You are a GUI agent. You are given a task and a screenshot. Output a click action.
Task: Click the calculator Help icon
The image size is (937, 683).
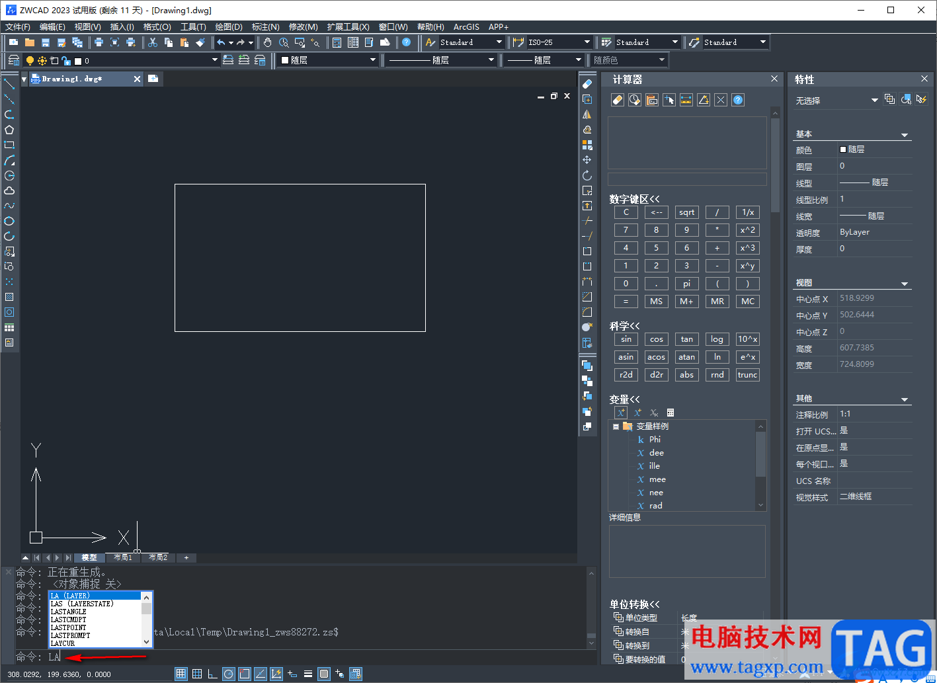pyautogui.click(x=738, y=100)
